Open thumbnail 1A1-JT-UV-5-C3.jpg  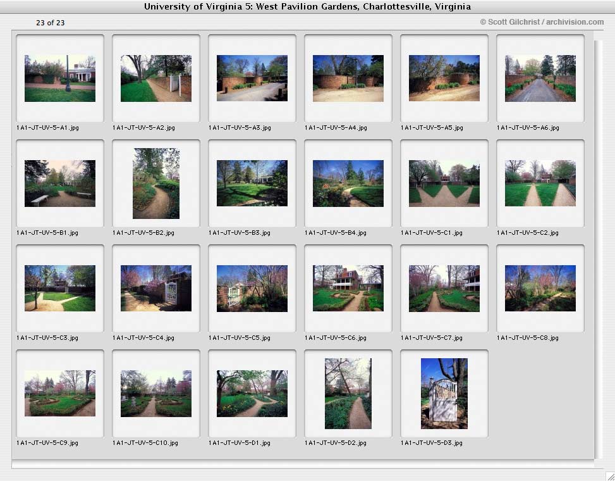pos(60,288)
